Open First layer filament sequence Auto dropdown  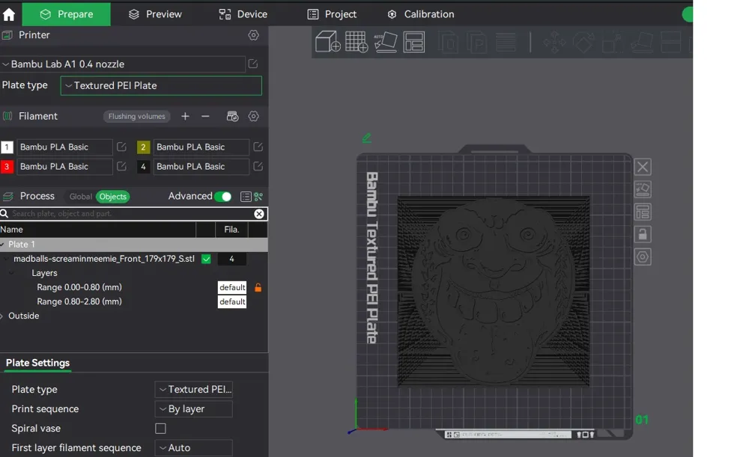point(193,448)
